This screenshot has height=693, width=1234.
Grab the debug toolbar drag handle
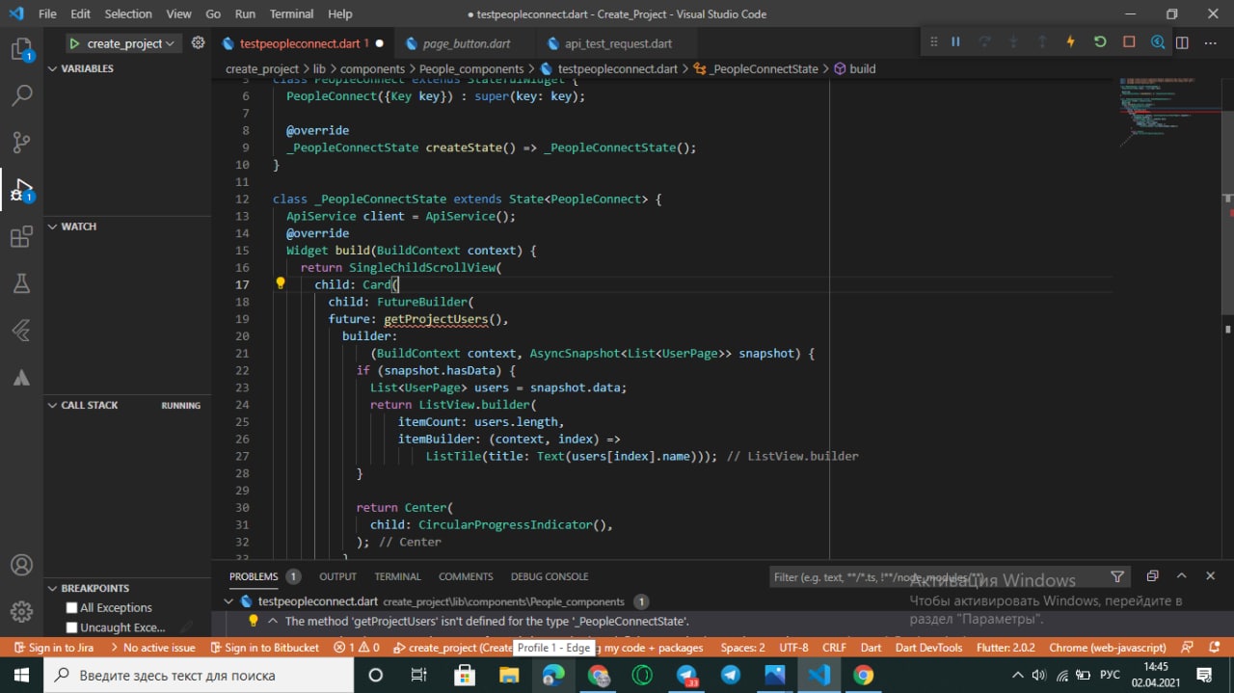pyautogui.click(x=932, y=42)
